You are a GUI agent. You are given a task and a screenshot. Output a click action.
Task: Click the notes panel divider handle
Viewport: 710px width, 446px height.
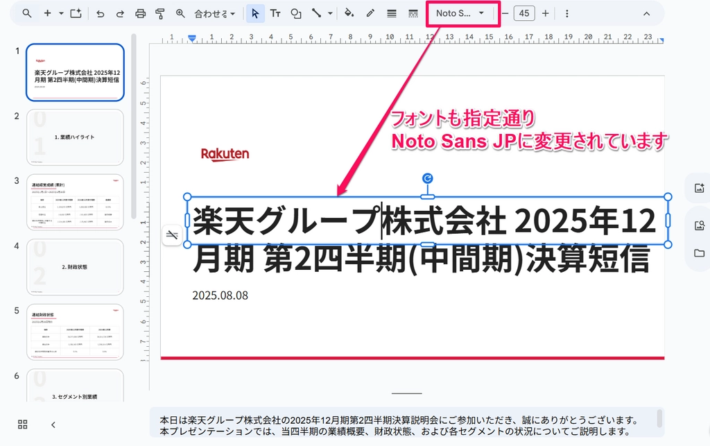pos(406,393)
